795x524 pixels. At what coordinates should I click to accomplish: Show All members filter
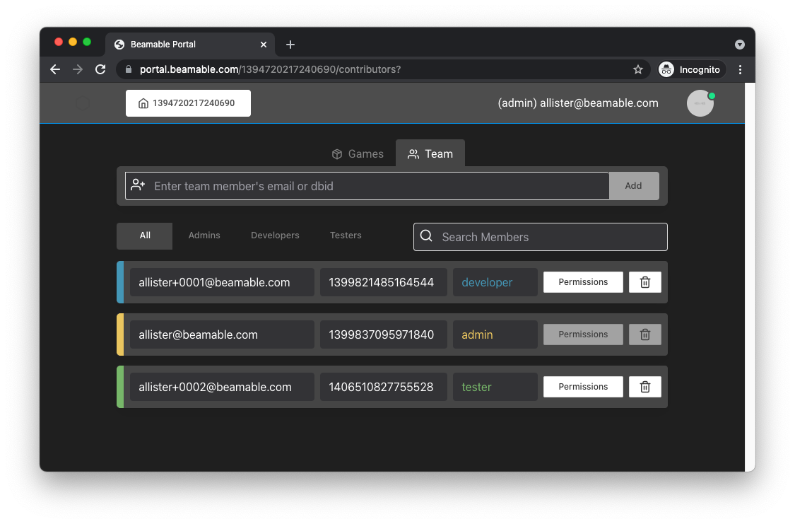144,236
